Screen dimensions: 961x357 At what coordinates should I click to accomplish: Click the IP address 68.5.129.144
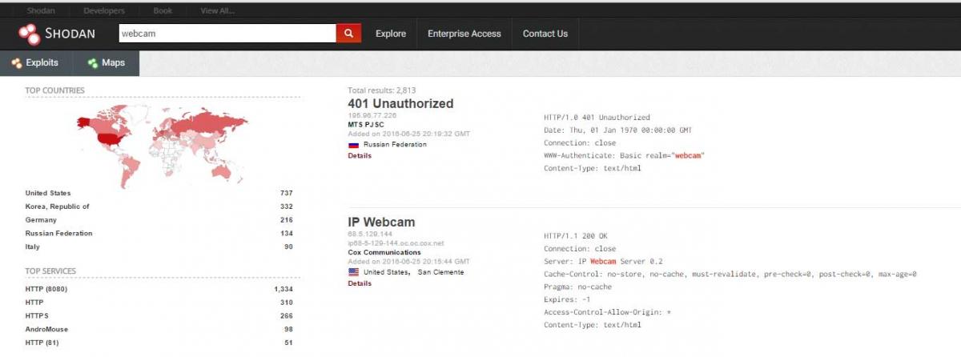(x=368, y=234)
